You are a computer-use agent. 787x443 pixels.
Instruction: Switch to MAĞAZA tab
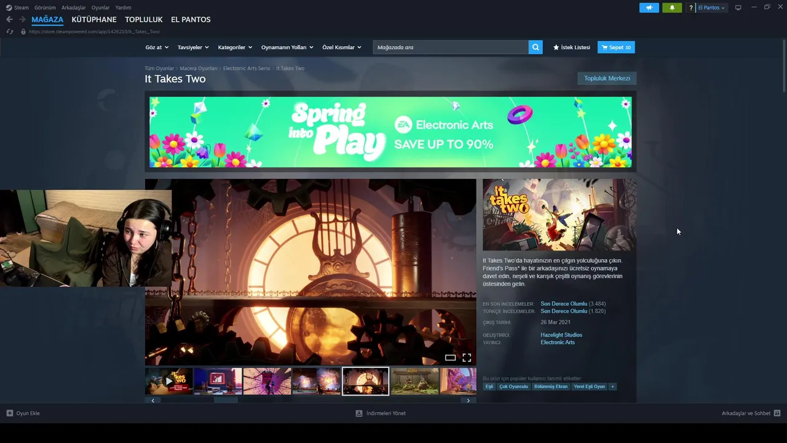tap(47, 20)
